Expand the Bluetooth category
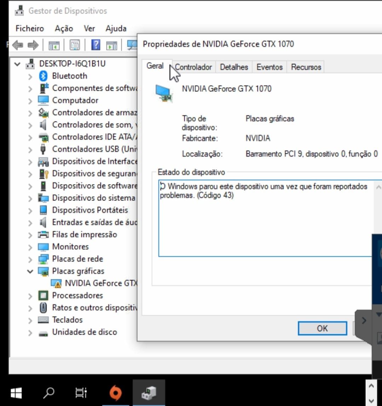Image resolution: width=382 pixels, height=406 pixels. (x=30, y=77)
